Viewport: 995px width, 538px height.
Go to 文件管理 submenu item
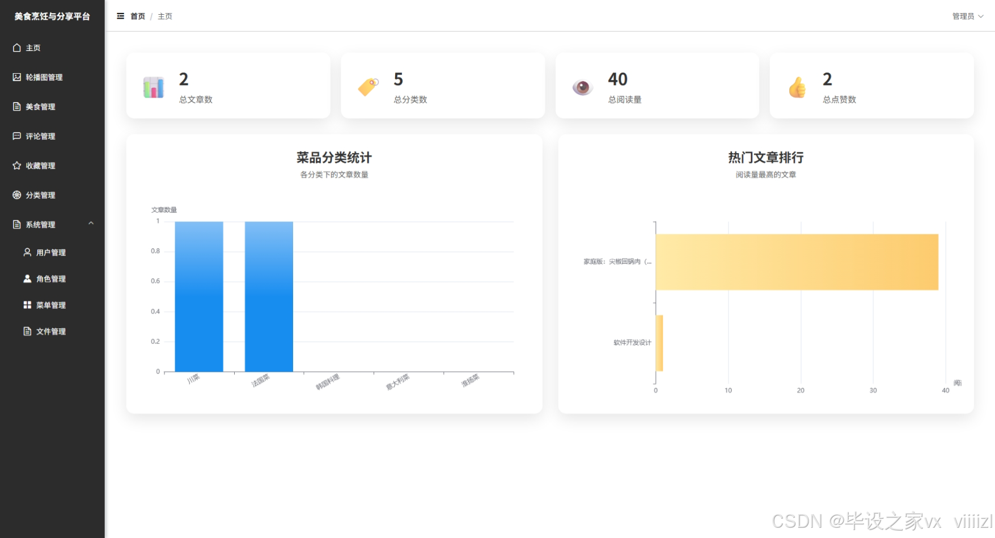[52, 331]
